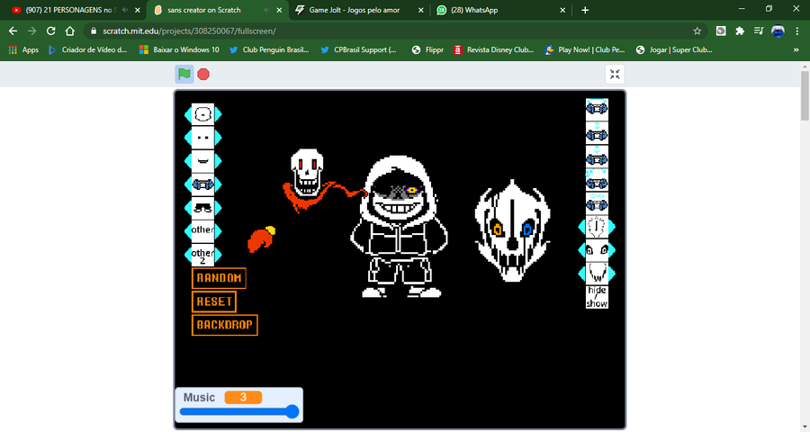The image size is (810, 432).
Task: Select previous mouth with left arrow
Action: coord(188,161)
